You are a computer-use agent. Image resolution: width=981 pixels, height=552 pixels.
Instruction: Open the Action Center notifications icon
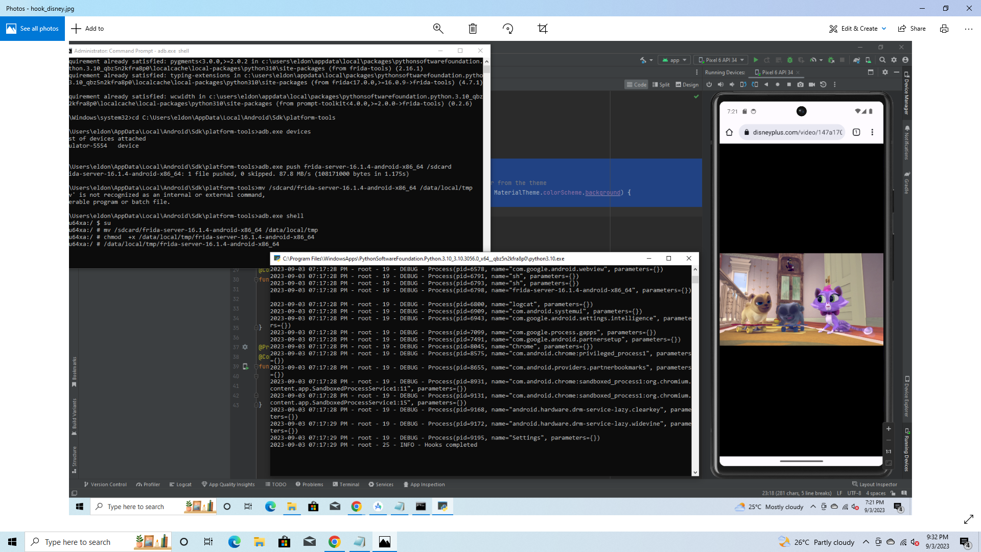click(x=965, y=542)
